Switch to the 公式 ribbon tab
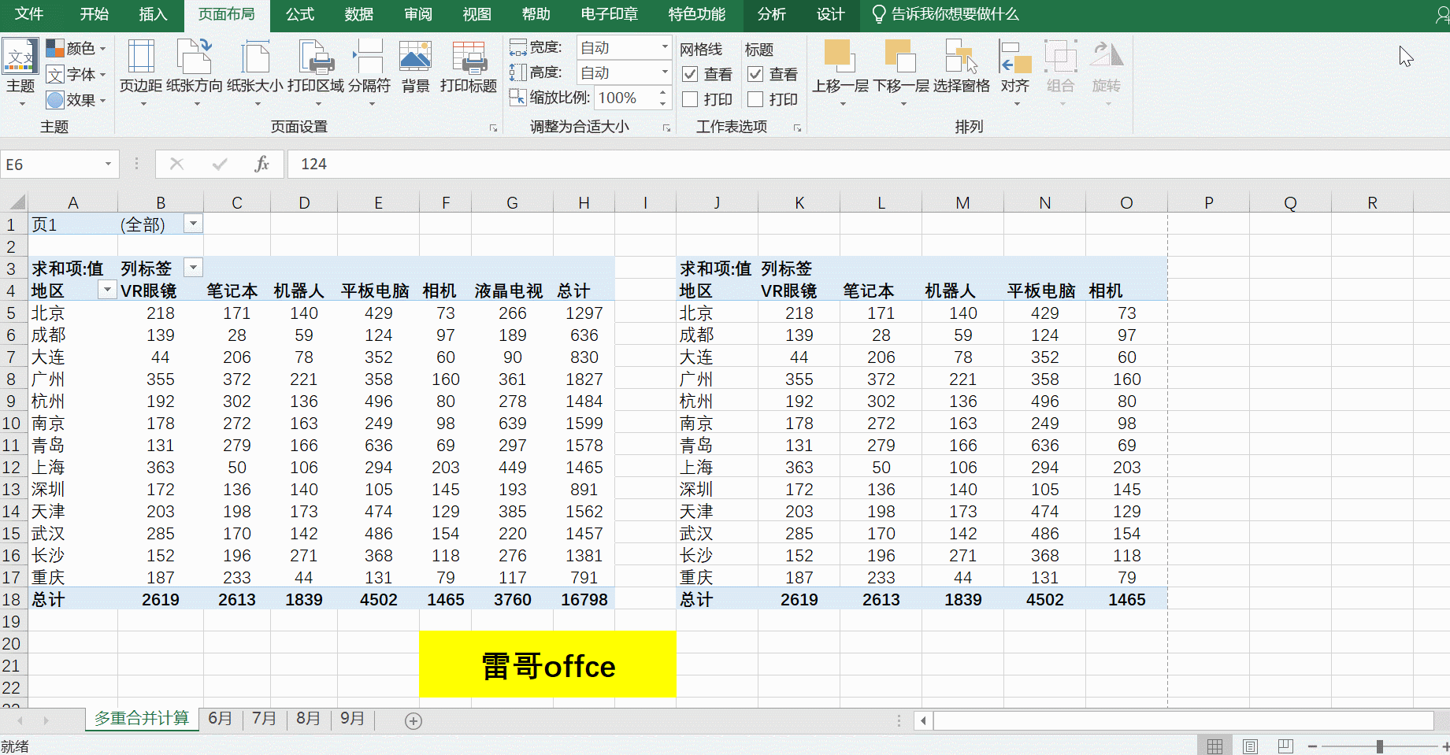Viewport: 1450px width, 755px height. point(299,14)
